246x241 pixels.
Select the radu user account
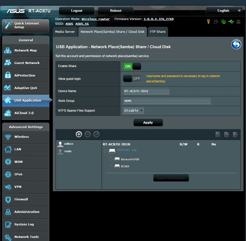(x=65, y=152)
